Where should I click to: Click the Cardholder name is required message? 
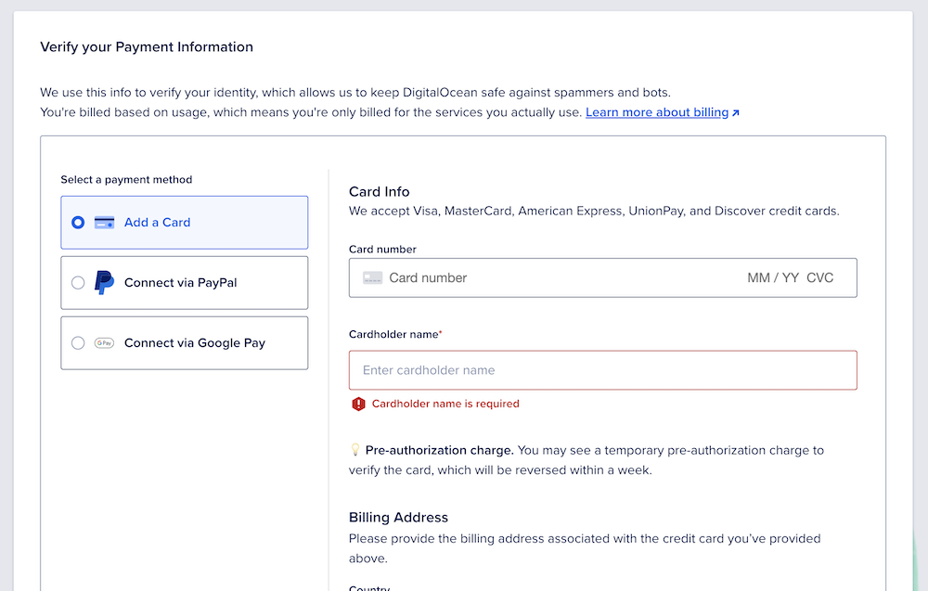445,404
